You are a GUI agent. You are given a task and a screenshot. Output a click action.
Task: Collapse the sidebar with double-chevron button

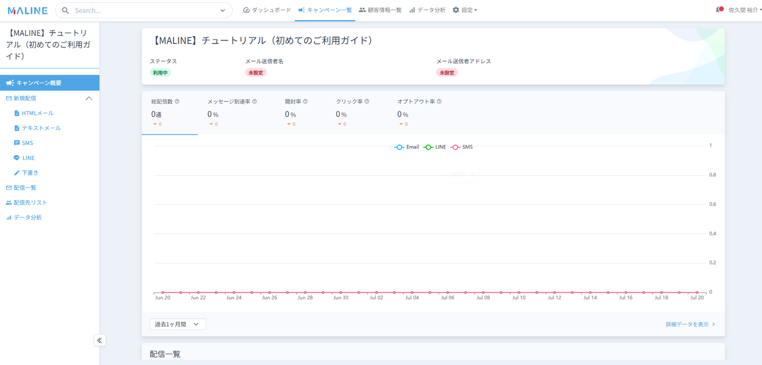tap(100, 340)
